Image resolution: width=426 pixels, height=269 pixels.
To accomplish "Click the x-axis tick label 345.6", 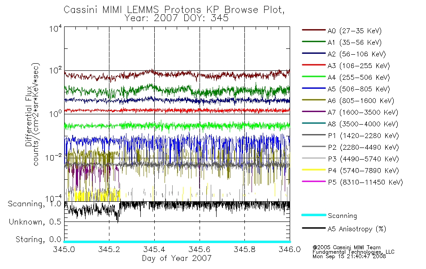I will click(200, 249).
